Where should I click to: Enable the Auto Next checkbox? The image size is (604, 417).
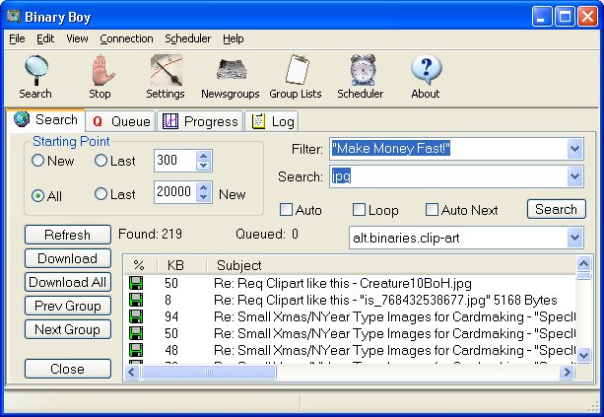tap(432, 210)
